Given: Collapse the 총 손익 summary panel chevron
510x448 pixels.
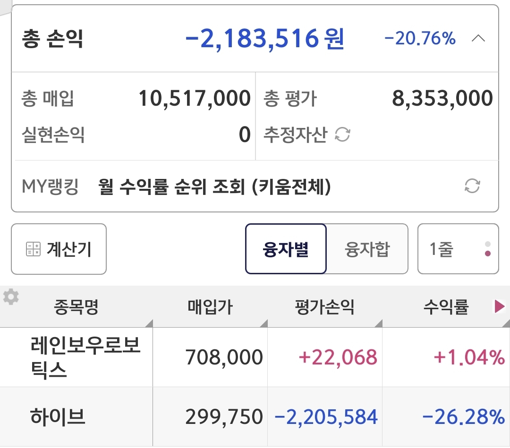Looking at the screenshot, I should (x=478, y=39).
